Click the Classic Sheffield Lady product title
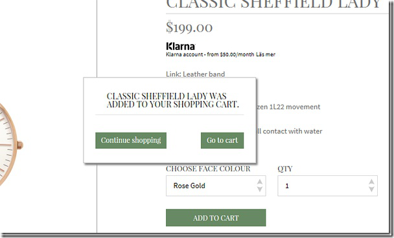The width and height of the screenshot is (394, 238). 273,5
